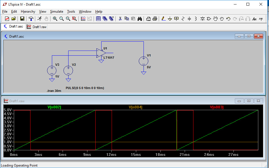Viewport: 269px width, 168px height.
Task: Place a diode
Action: 202,19
